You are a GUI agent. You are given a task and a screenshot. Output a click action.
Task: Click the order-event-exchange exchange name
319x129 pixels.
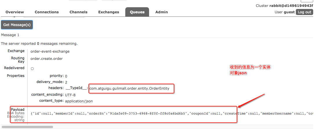(x=50, y=51)
